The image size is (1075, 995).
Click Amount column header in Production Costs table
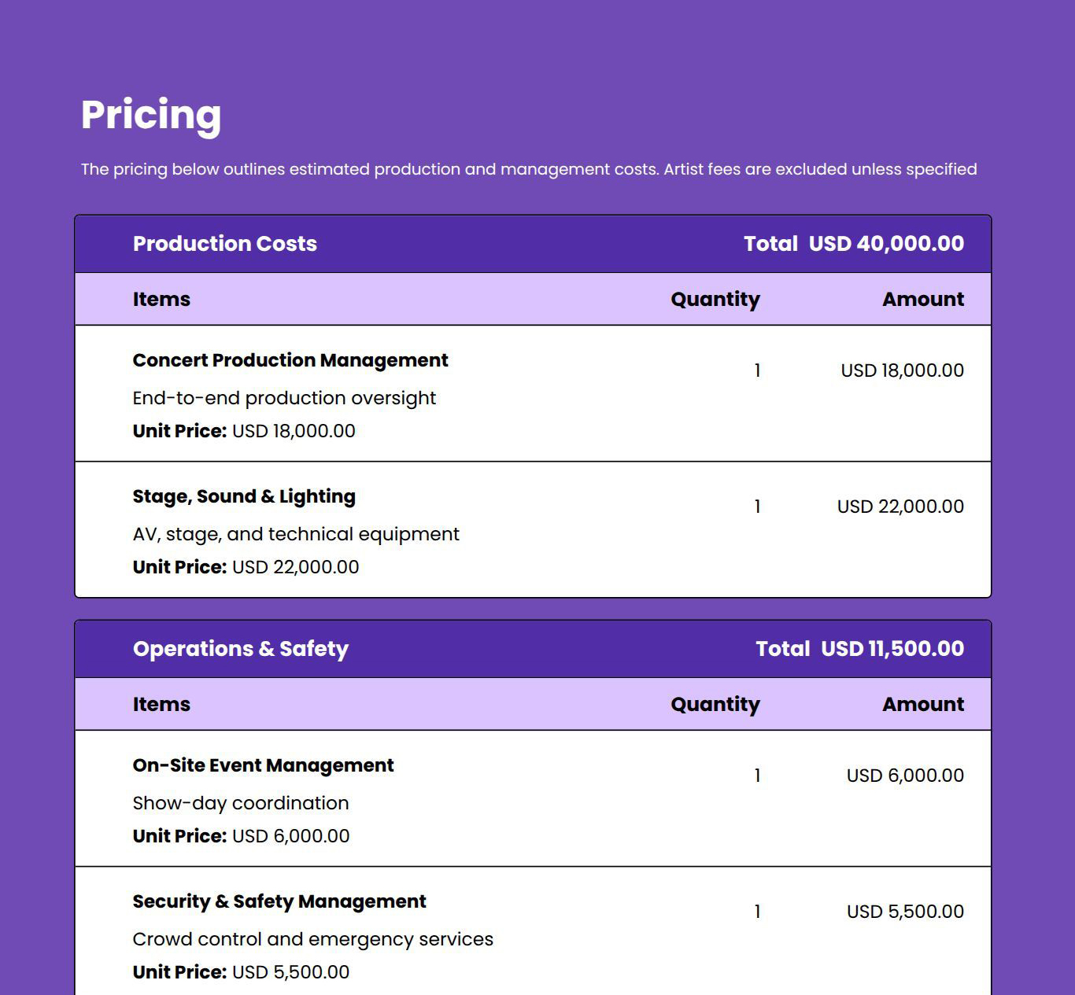[x=922, y=299]
